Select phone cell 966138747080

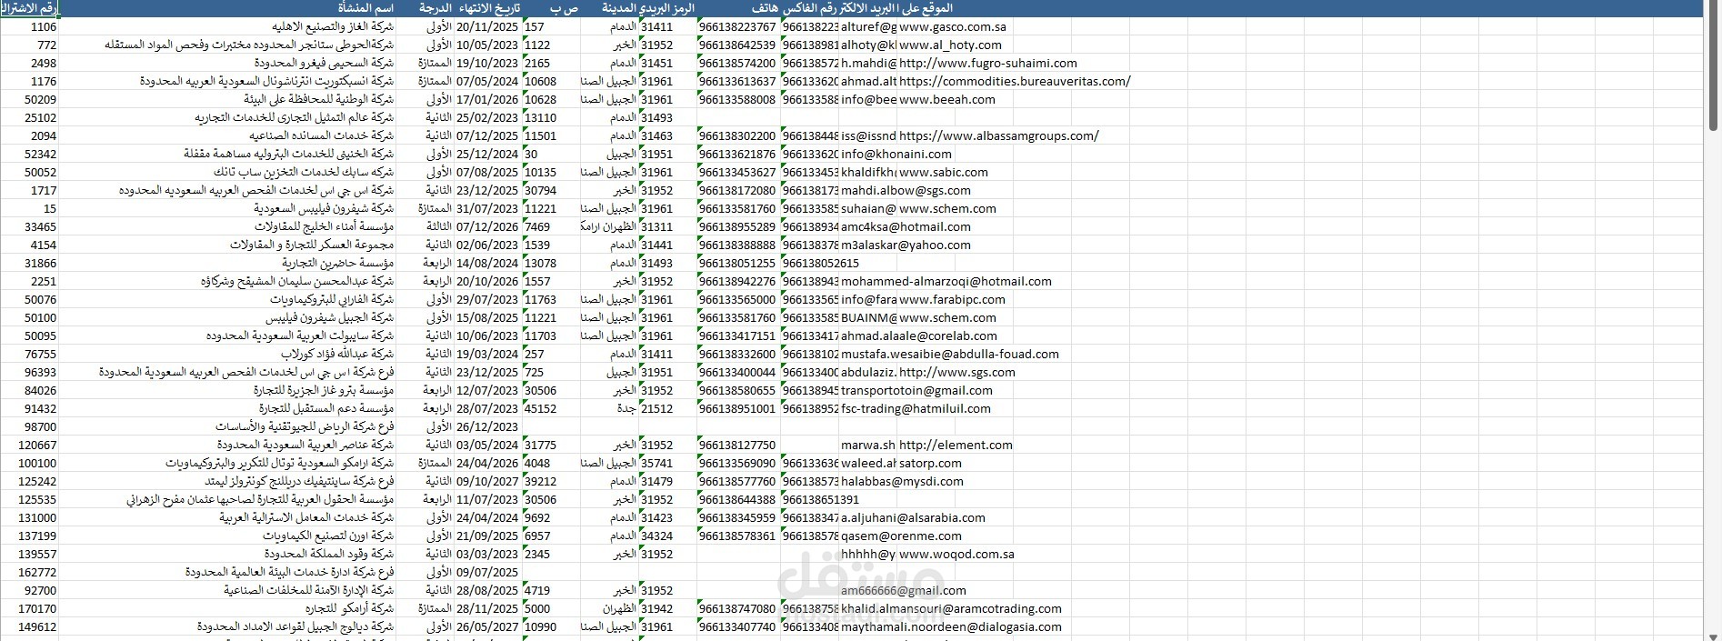pyautogui.click(x=738, y=608)
